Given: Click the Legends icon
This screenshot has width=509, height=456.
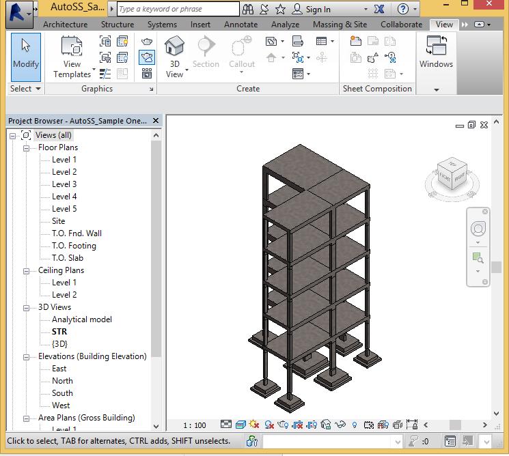Looking at the screenshot, I should coord(298,74).
